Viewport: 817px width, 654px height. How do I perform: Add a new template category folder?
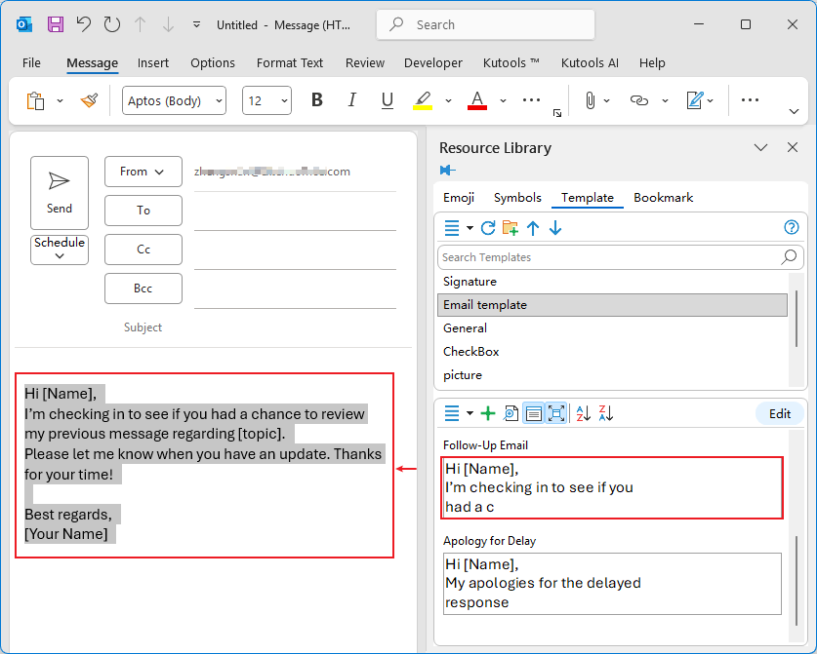point(511,228)
